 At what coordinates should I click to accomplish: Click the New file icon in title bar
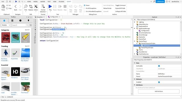click(x=7, y=1)
